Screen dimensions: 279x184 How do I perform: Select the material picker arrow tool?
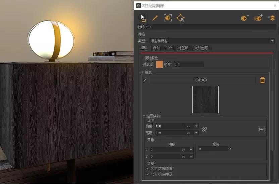tap(142, 18)
